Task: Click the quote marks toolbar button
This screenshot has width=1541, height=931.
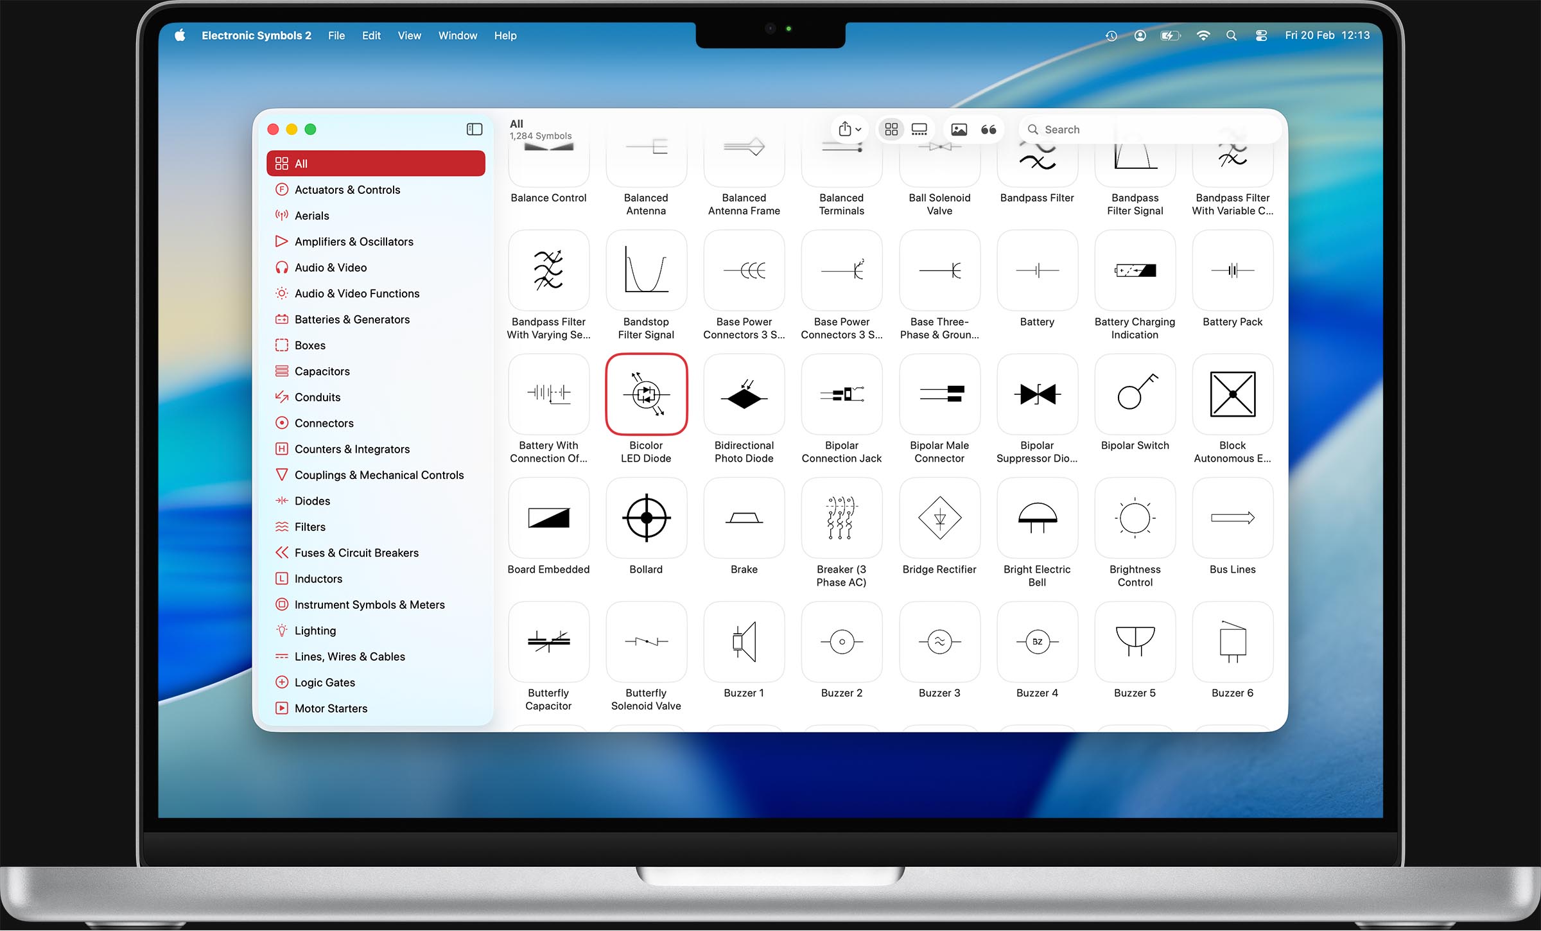Action: tap(989, 130)
